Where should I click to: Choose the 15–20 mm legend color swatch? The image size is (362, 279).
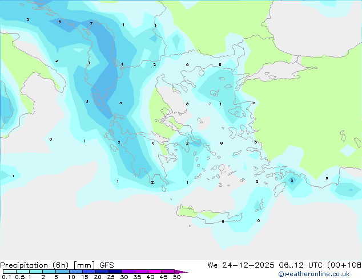tap(89, 272)
